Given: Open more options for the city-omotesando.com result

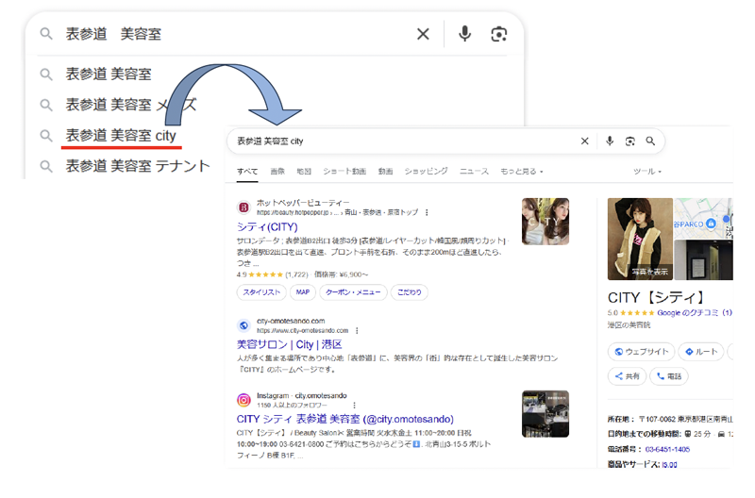Looking at the screenshot, I should (x=357, y=330).
